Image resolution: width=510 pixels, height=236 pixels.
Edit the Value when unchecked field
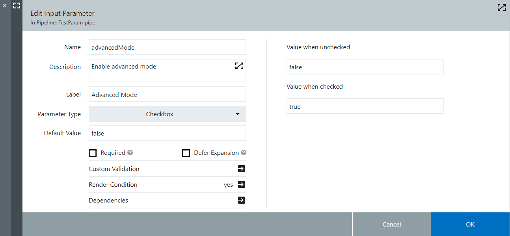(365, 67)
